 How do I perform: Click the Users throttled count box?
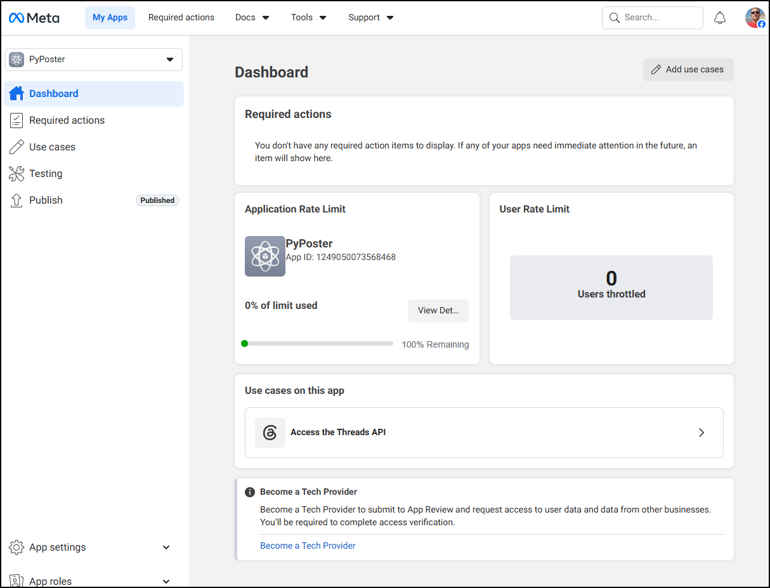tap(611, 287)
